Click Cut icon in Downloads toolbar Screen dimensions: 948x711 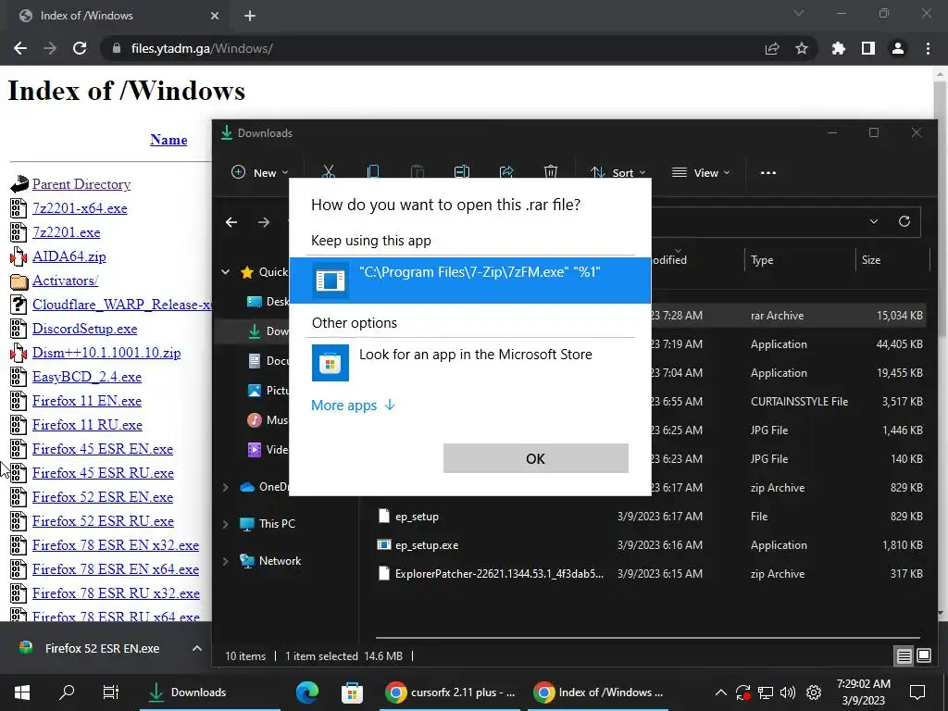click(329, 172)
